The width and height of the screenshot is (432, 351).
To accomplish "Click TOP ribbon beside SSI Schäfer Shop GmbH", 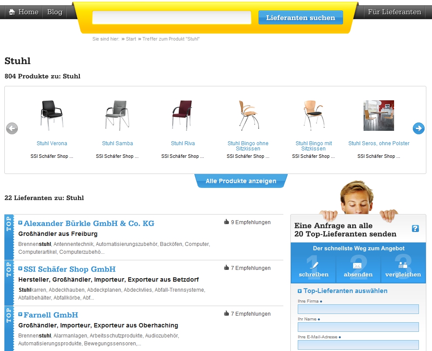I will point(9,283).
